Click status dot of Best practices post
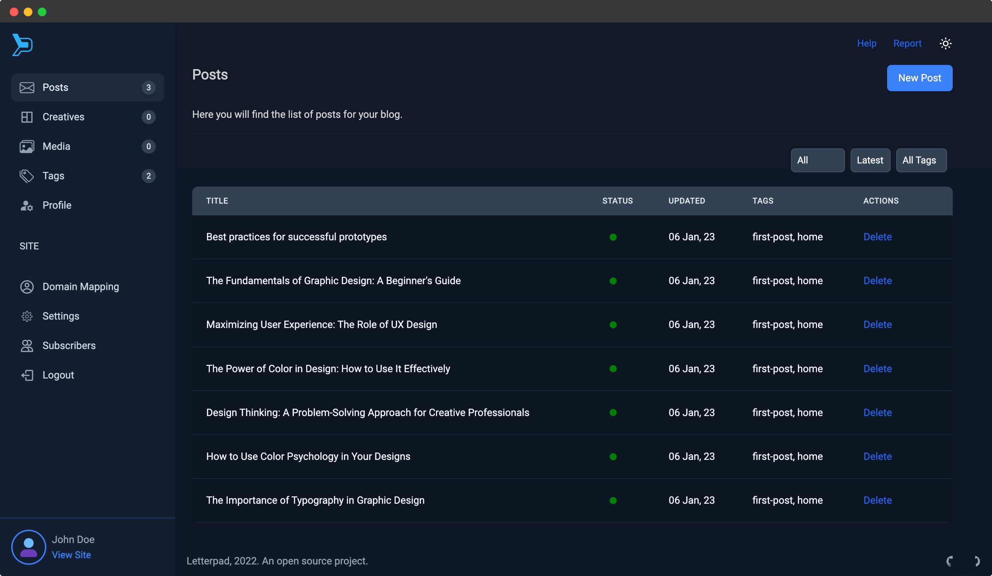The image size is (992, 576). point(613,237)
